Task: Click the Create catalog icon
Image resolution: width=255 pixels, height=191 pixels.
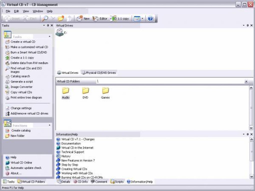Action: 7,131
